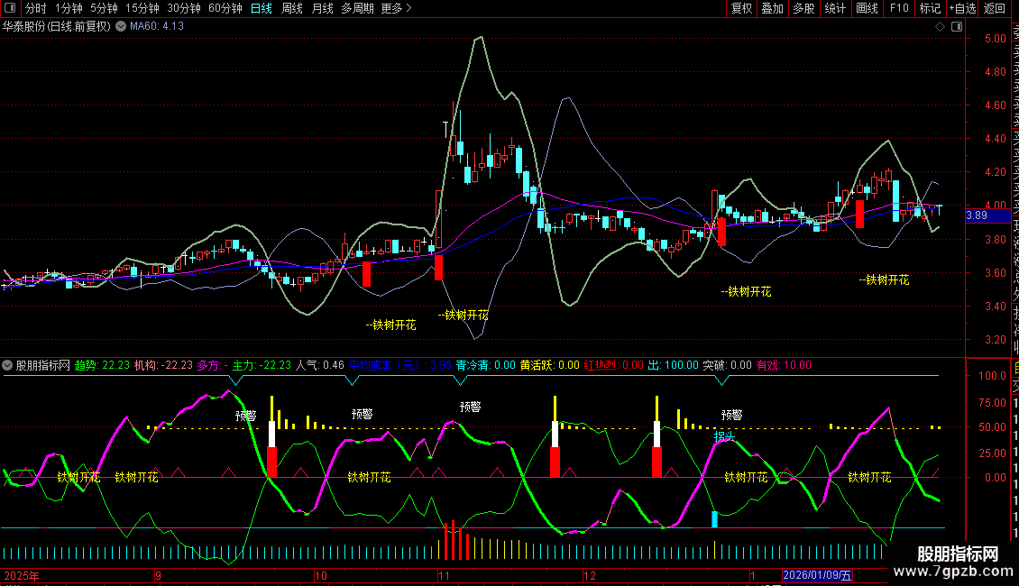Select the 周线 weekly chart period
Viewport: 1019px width, 586px height.
tap(292, 8)
